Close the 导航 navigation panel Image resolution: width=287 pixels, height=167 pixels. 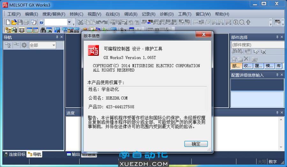(62, 37)
